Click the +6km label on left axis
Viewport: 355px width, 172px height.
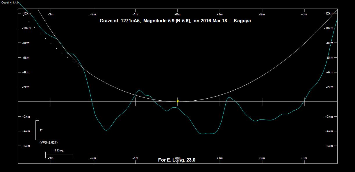[26, 146]
